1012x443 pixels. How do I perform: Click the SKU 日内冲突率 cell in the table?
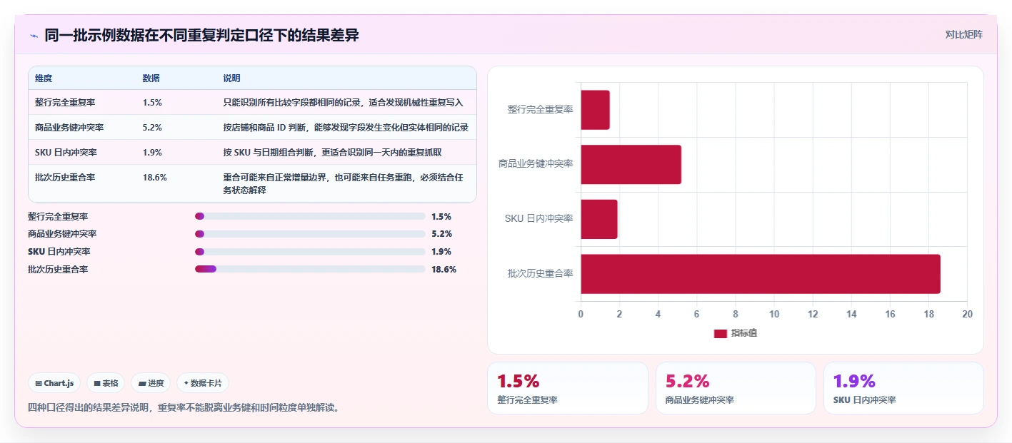pos(66,152)
